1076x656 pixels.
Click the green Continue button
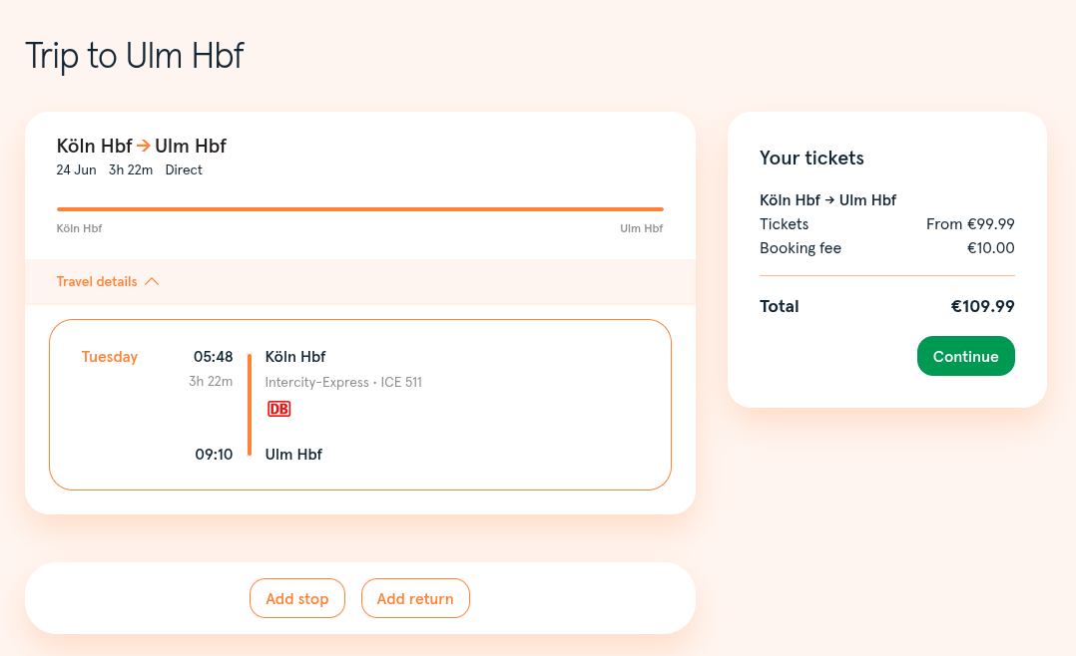pyautogui.click(x=965, y=356)
